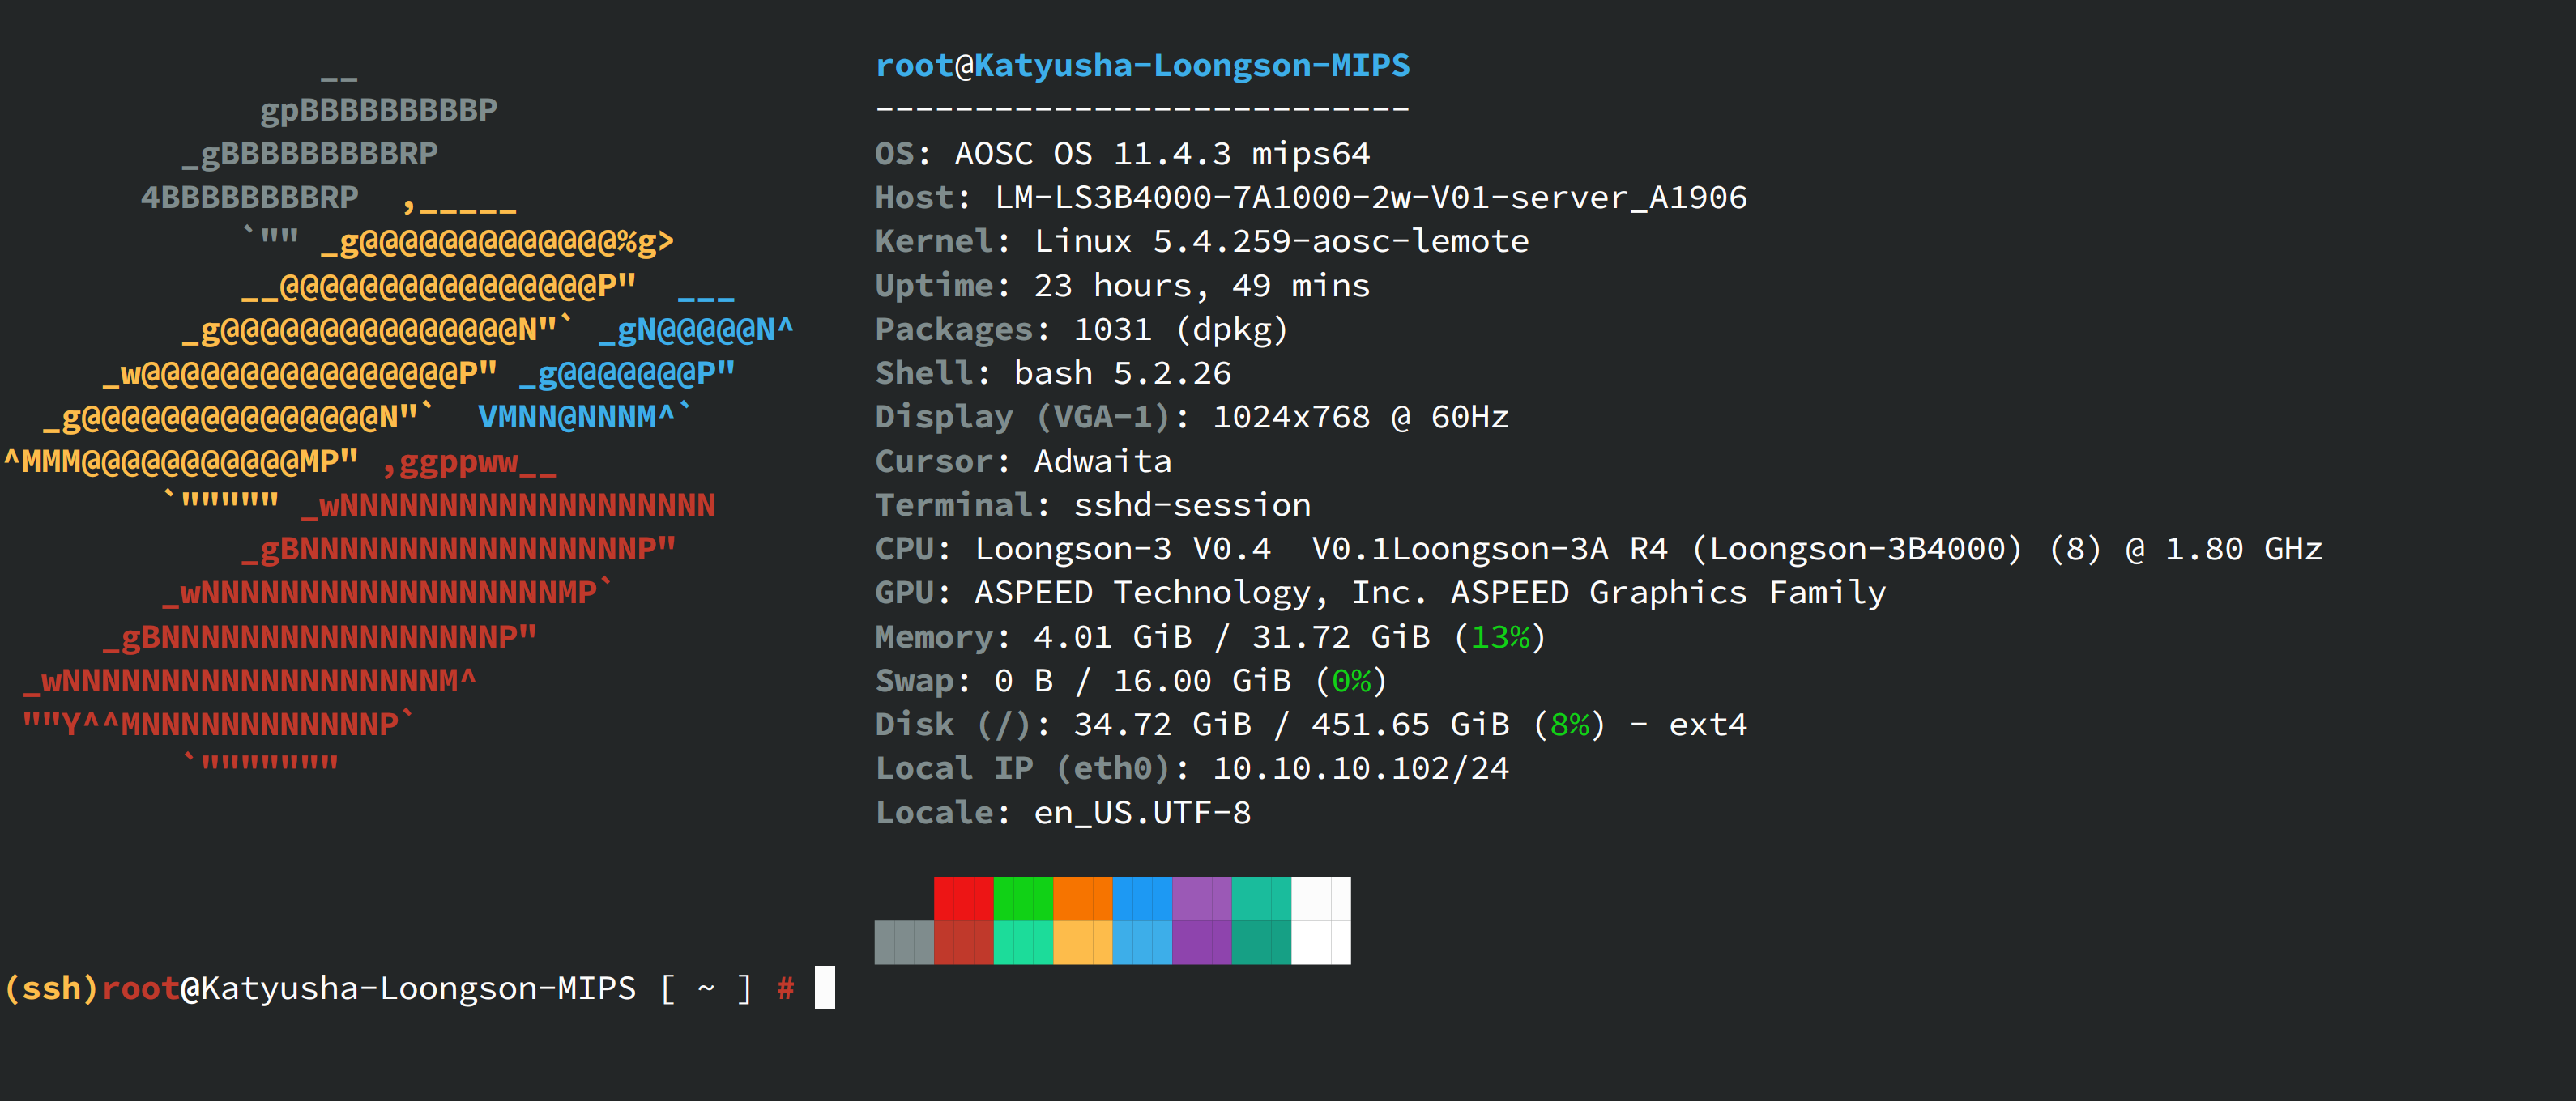Screen dimensions: 2576x1101
Task: Click the bright green color block
Action: click(x=1022, y=898)
